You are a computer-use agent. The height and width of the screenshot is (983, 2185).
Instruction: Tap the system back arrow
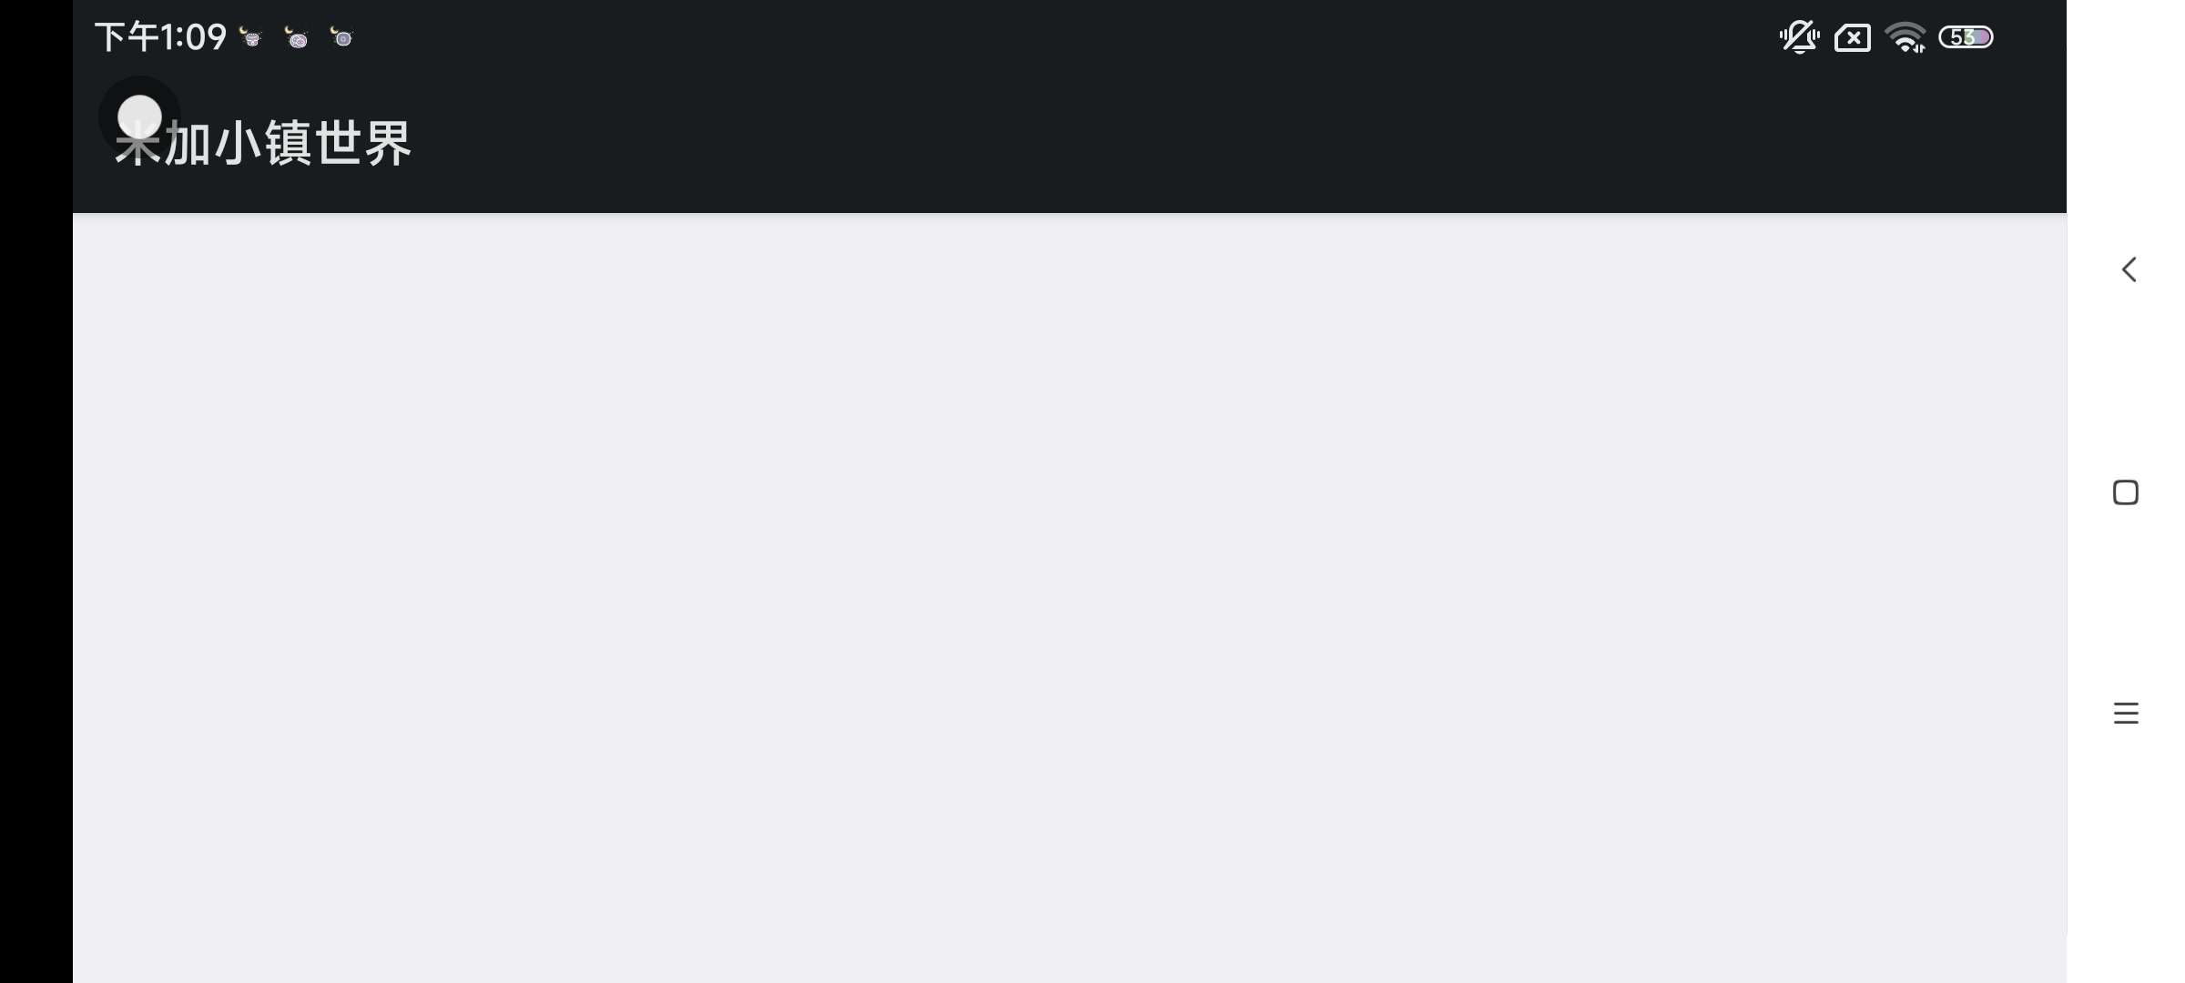point(2129,269)
